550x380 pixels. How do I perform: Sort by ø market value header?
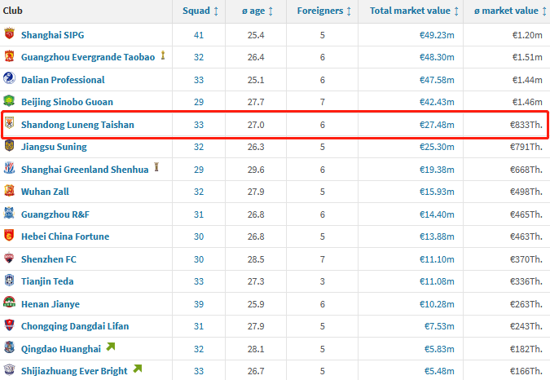pyautogui.click(x=510, y=11)
